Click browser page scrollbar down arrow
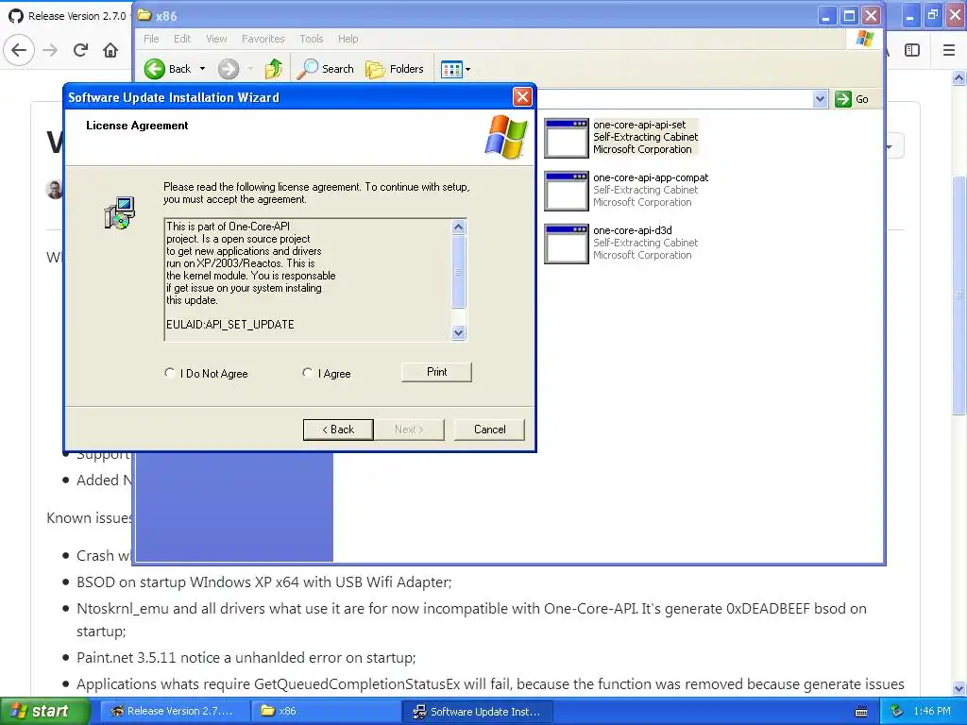The image size is (967, 725). [x=959, y=688]
